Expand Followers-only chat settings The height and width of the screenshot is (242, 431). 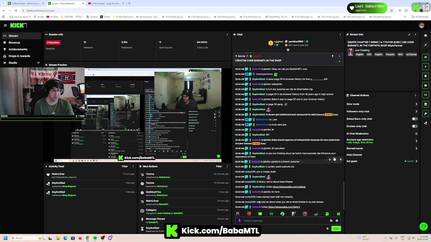pyautogui.click(x=416, y=111)
